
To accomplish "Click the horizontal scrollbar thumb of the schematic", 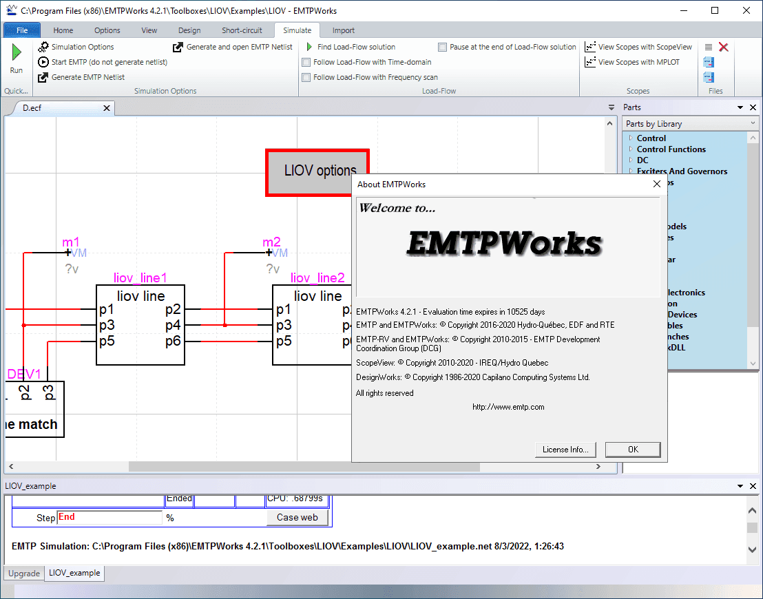I will pos(304,467).
